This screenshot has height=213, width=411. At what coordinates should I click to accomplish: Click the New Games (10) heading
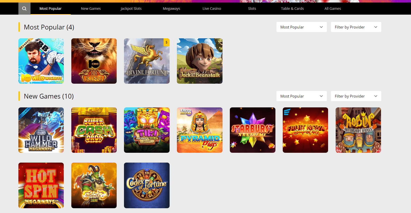[49, 96]
